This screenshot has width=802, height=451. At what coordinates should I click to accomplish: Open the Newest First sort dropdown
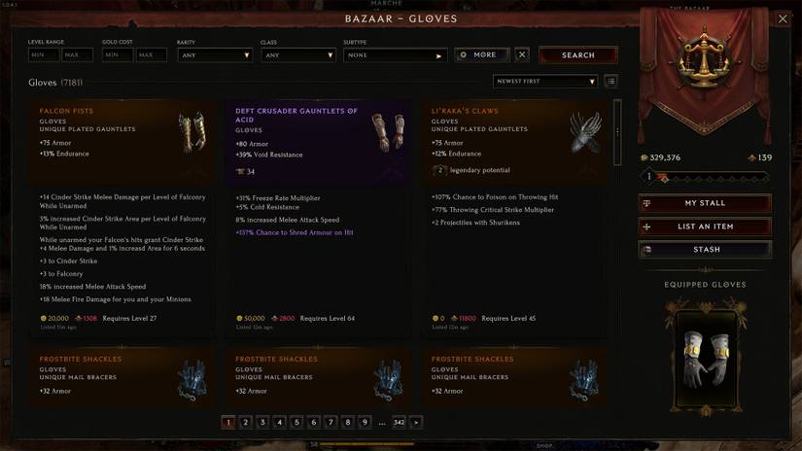[545, 82]
